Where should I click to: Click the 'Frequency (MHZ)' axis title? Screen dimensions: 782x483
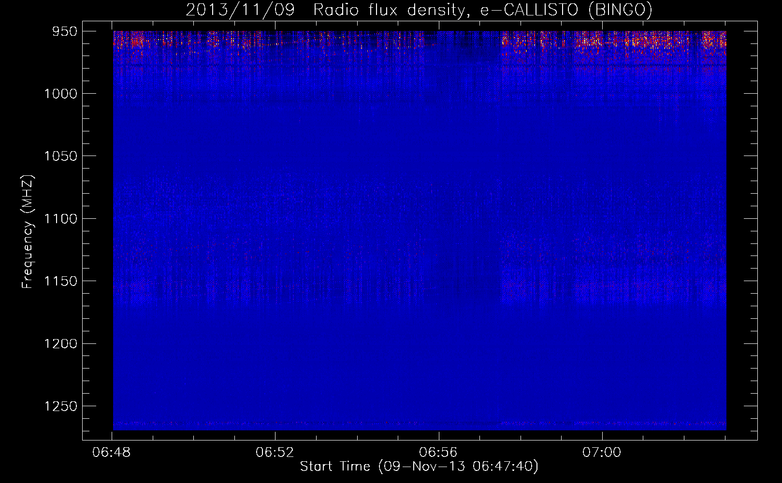coord(28,232)
